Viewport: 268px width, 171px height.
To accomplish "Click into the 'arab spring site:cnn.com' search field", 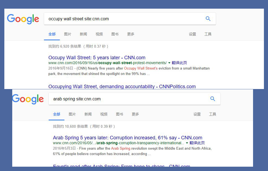I will (128, 99).
